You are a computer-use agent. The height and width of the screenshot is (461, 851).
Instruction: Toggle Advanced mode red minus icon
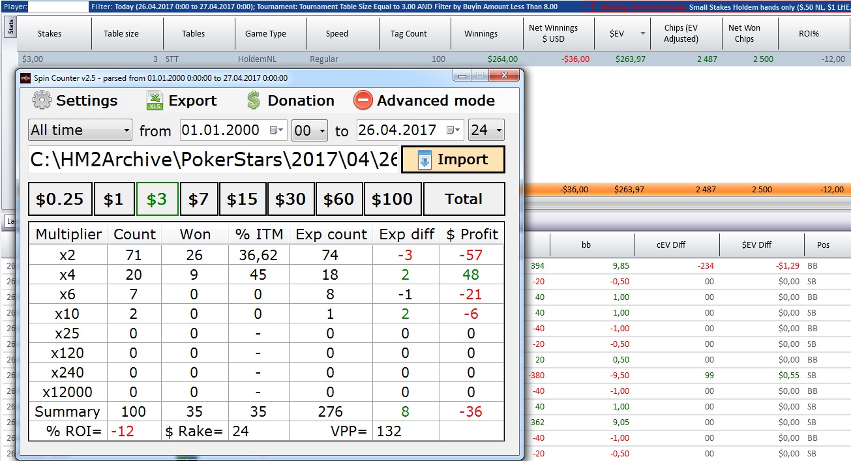coord(363,100)
